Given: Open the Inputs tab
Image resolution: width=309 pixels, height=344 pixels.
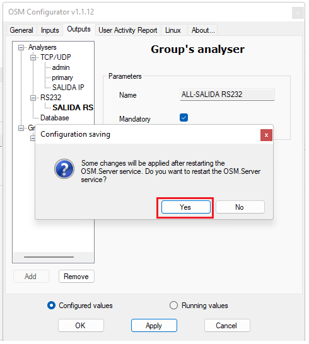Looking at the screenshot, I should pyautogui.click(x=50, y=30).
